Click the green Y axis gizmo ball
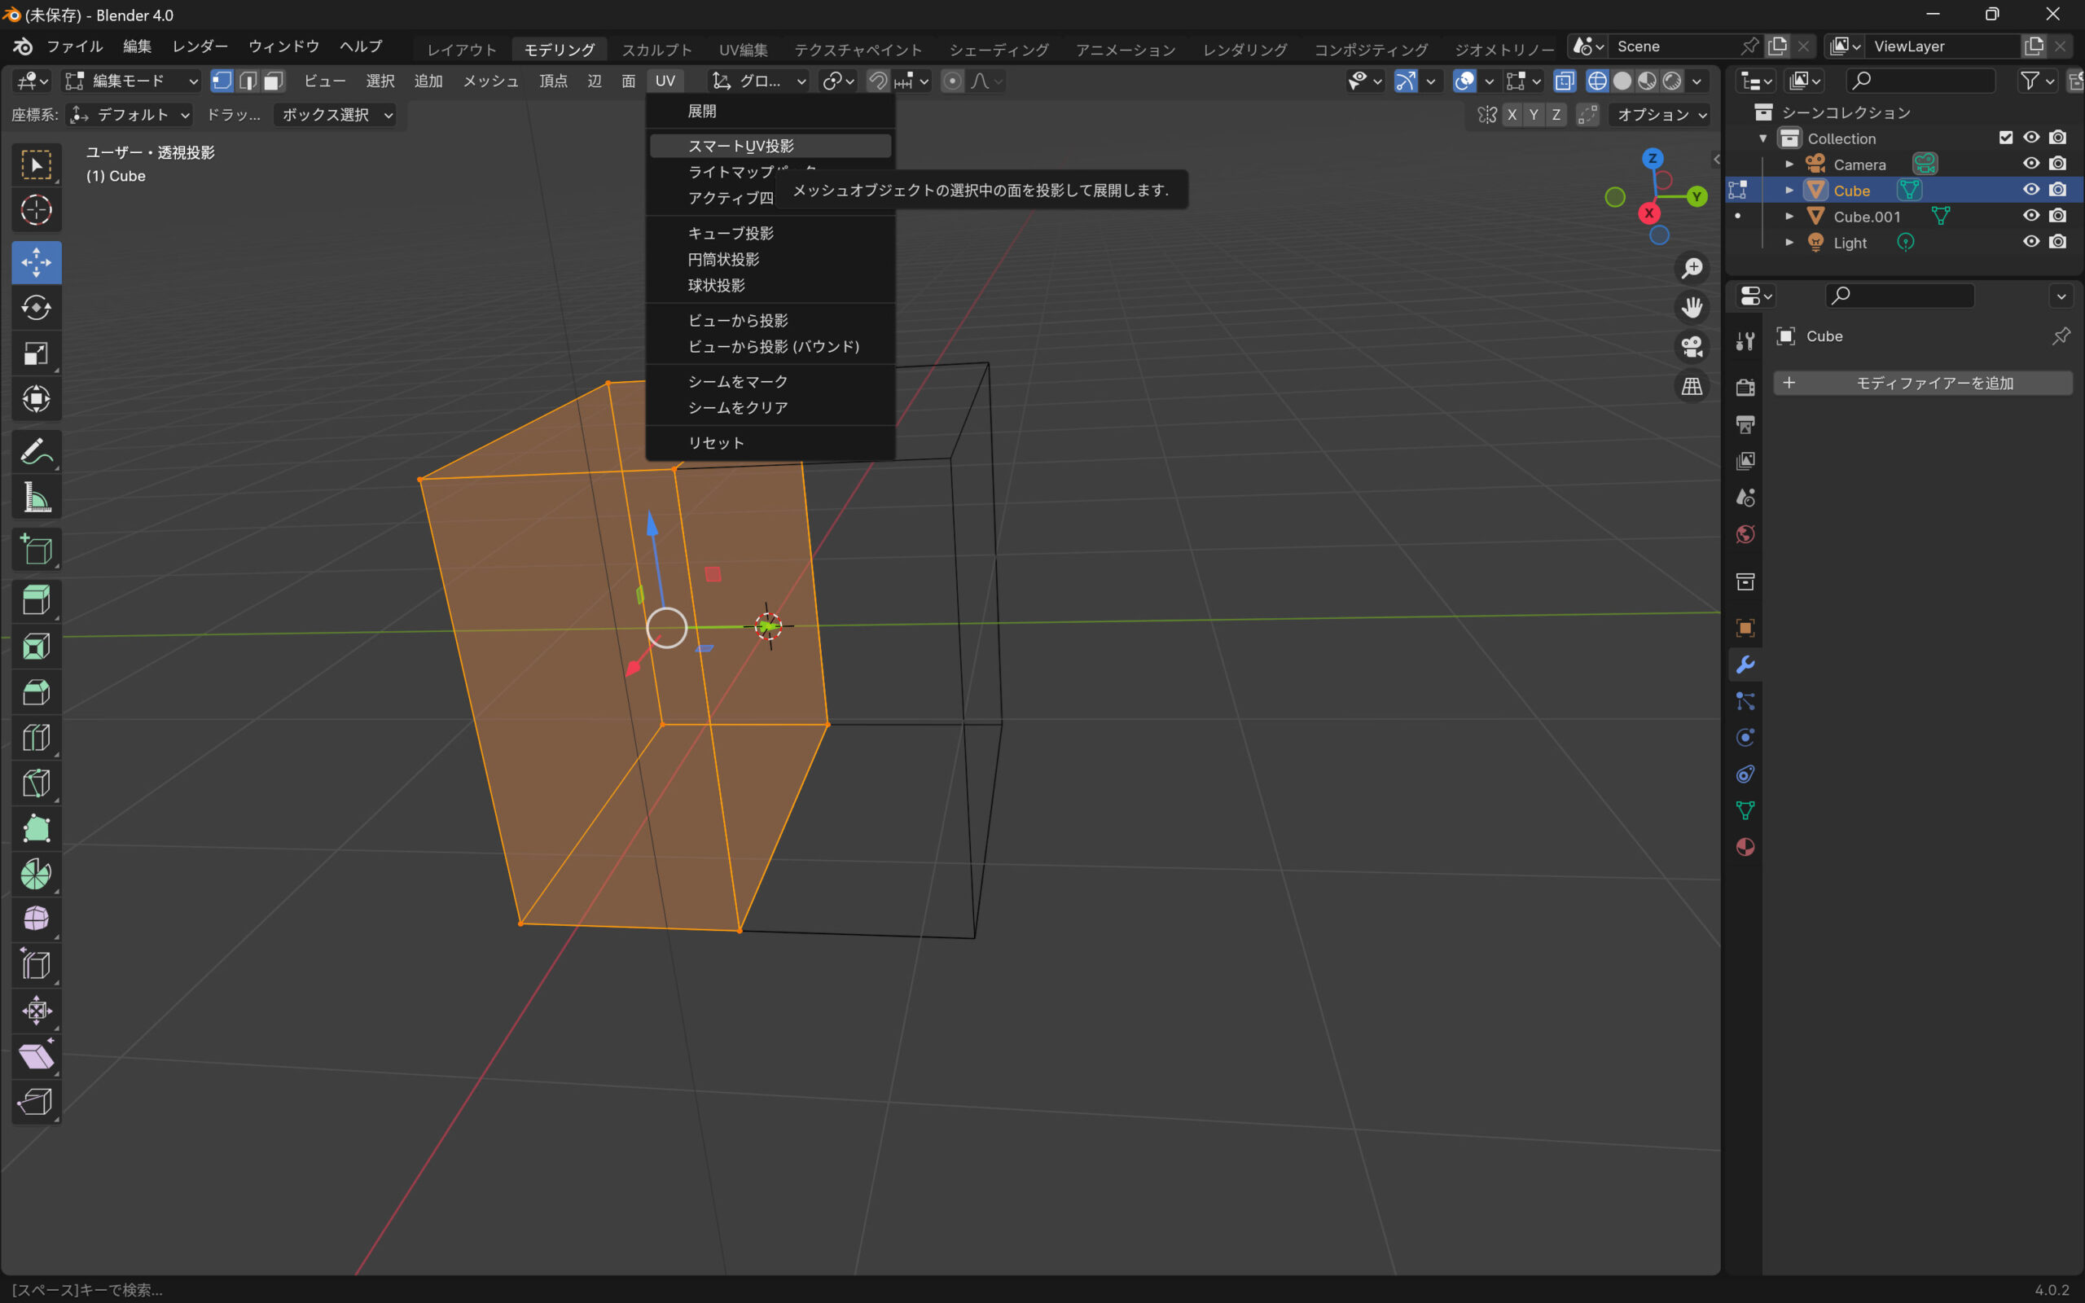 coord(1696,196)
